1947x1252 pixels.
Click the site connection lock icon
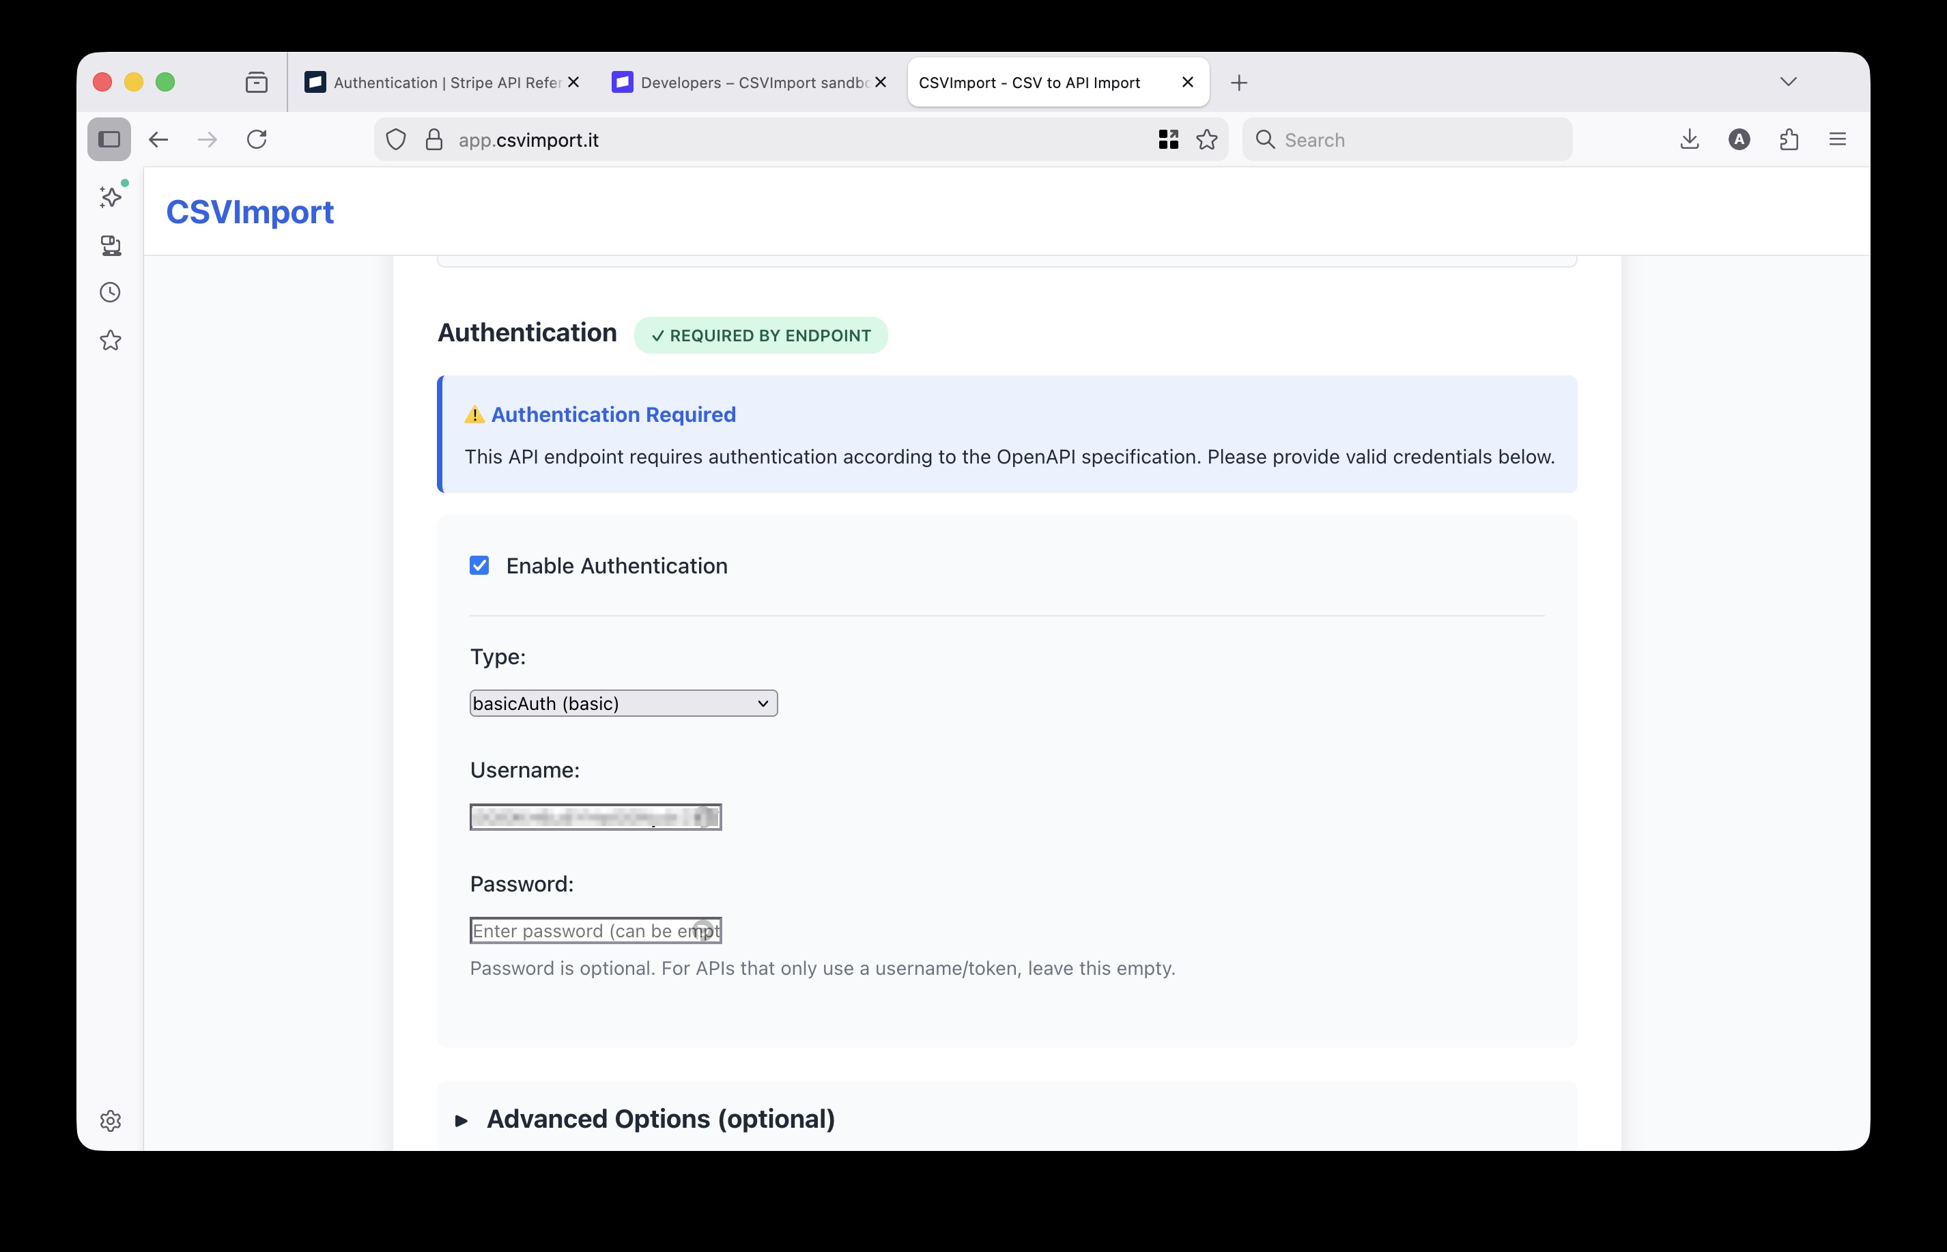pos(434,139)
